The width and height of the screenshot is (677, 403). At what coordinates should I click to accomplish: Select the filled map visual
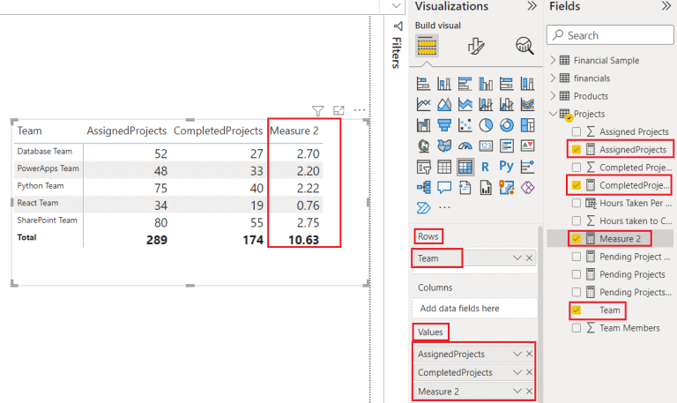[444, 146]
